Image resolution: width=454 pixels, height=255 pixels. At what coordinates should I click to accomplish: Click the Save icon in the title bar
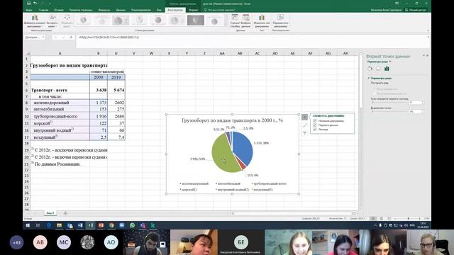point(28,3)
